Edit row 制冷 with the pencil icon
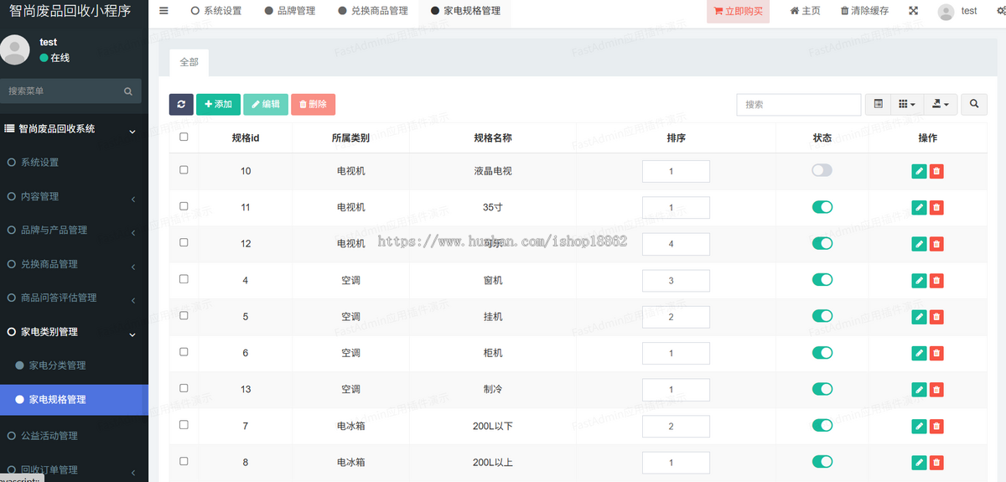This screenshot has height=482, width=1006. 919,390
